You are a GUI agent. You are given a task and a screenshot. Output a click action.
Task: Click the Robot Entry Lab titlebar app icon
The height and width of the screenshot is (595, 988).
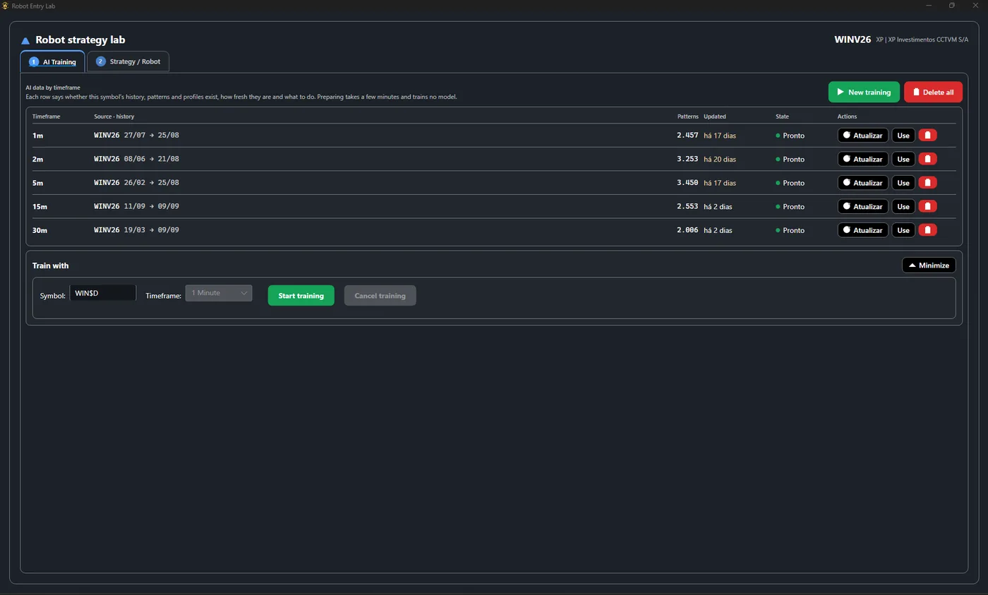6,6
